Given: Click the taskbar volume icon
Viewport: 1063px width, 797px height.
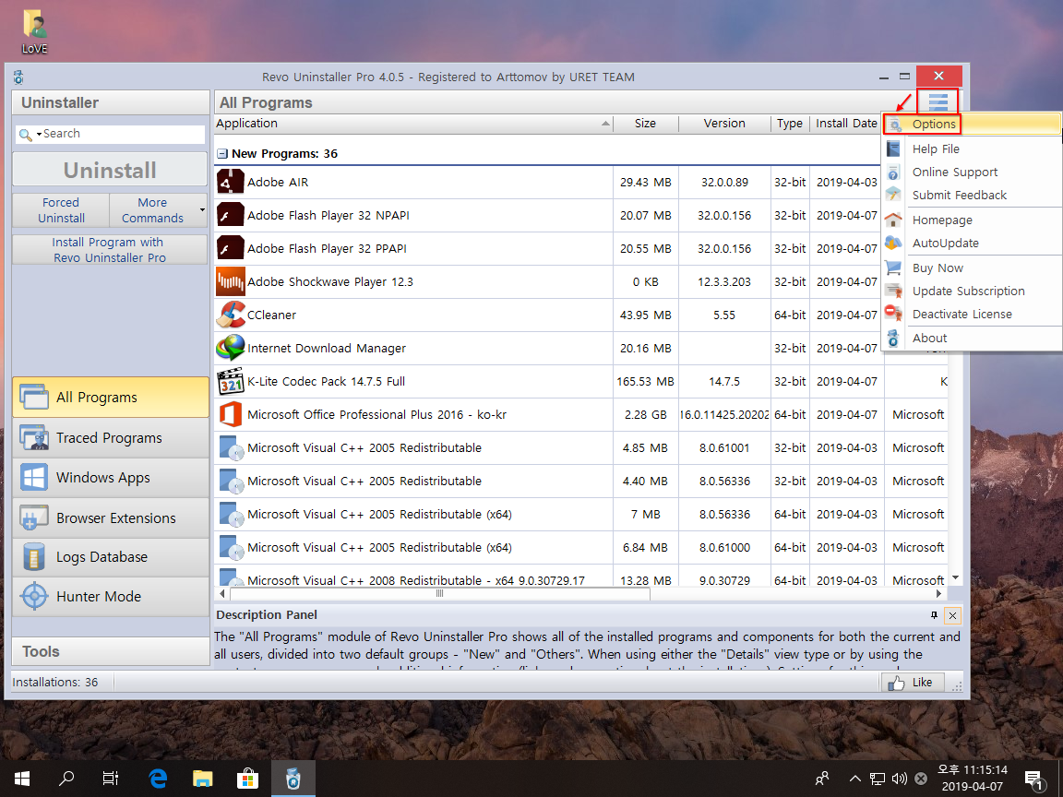Looking at the screenshot, I should pyautogui.click(x=900, y=779).
